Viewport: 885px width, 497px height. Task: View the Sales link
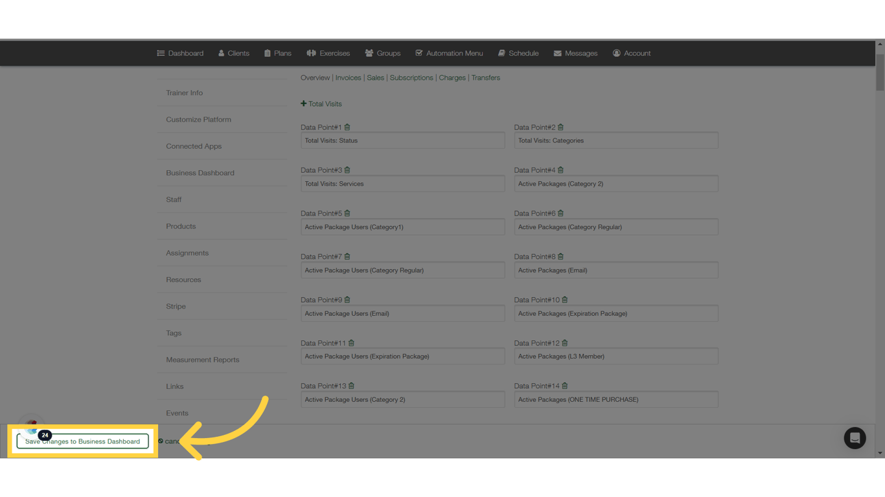[x=376, y=78]
